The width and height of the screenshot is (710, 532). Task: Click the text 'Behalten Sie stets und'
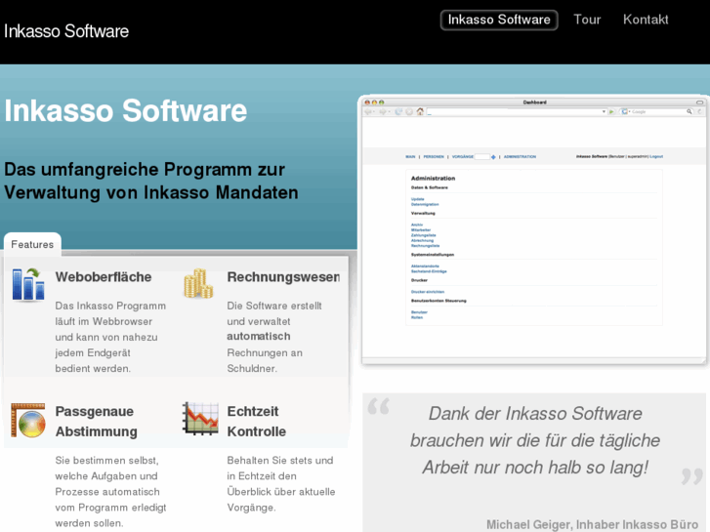coord(280,461)
